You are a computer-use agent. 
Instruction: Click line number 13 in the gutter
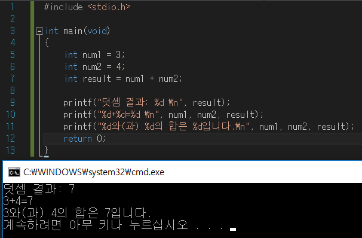(11, 151)
